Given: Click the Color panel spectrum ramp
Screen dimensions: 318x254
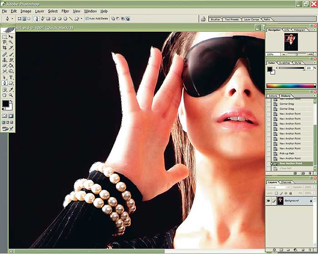Looking at the screenshot, I should tap(291, 86).
